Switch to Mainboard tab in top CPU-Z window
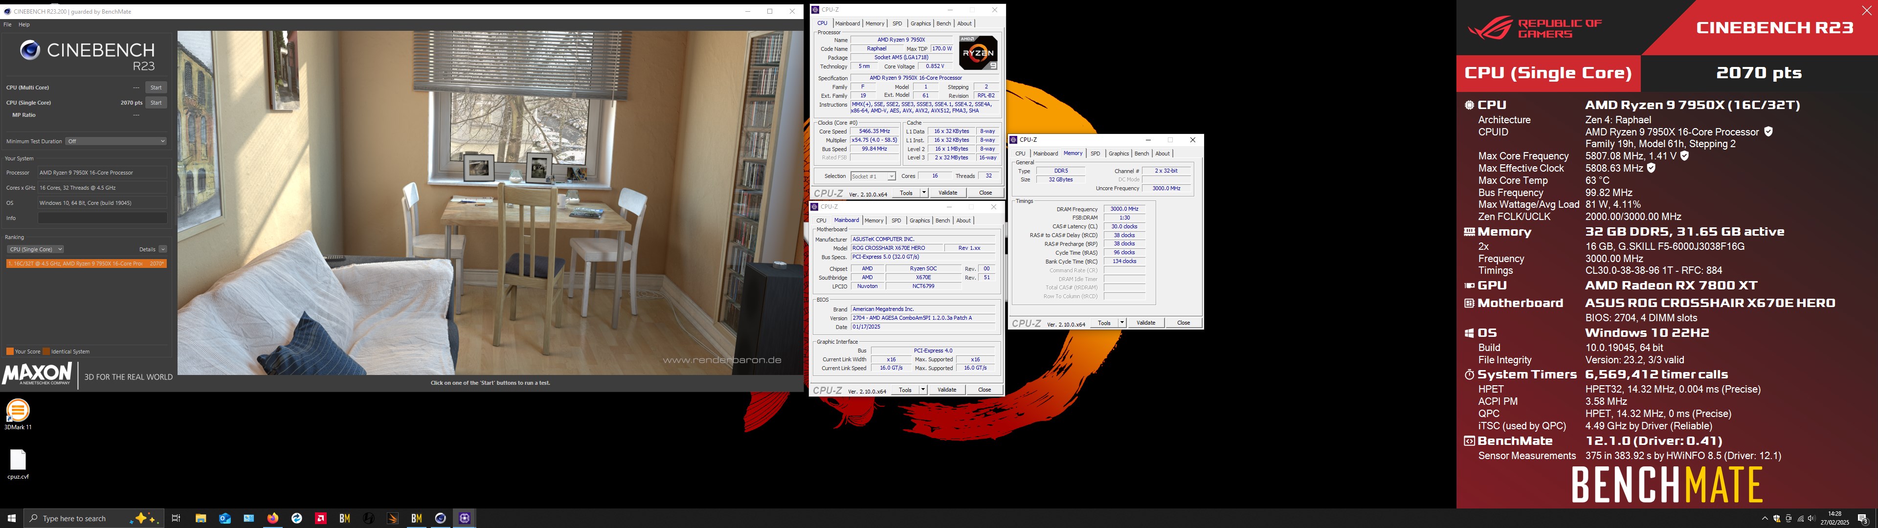 [x=847, y=23]
